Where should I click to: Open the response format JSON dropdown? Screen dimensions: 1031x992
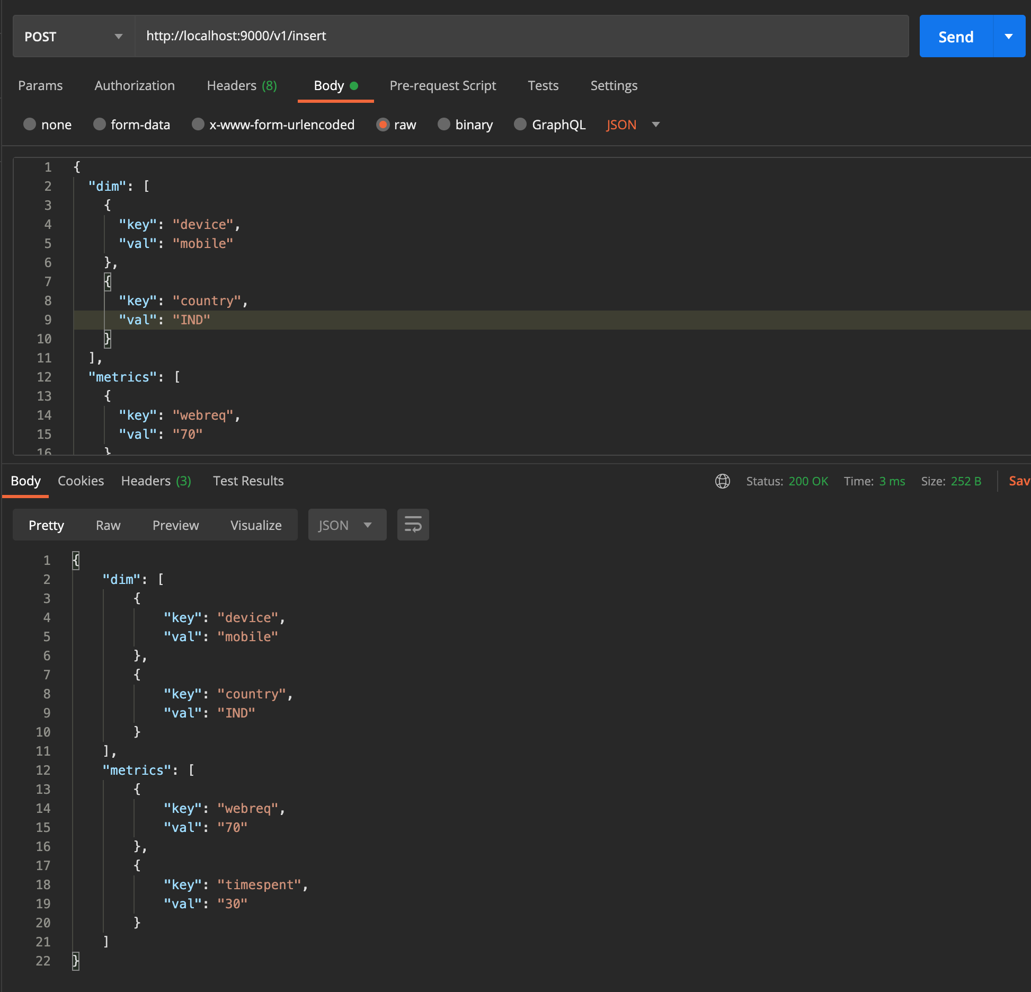347,525
